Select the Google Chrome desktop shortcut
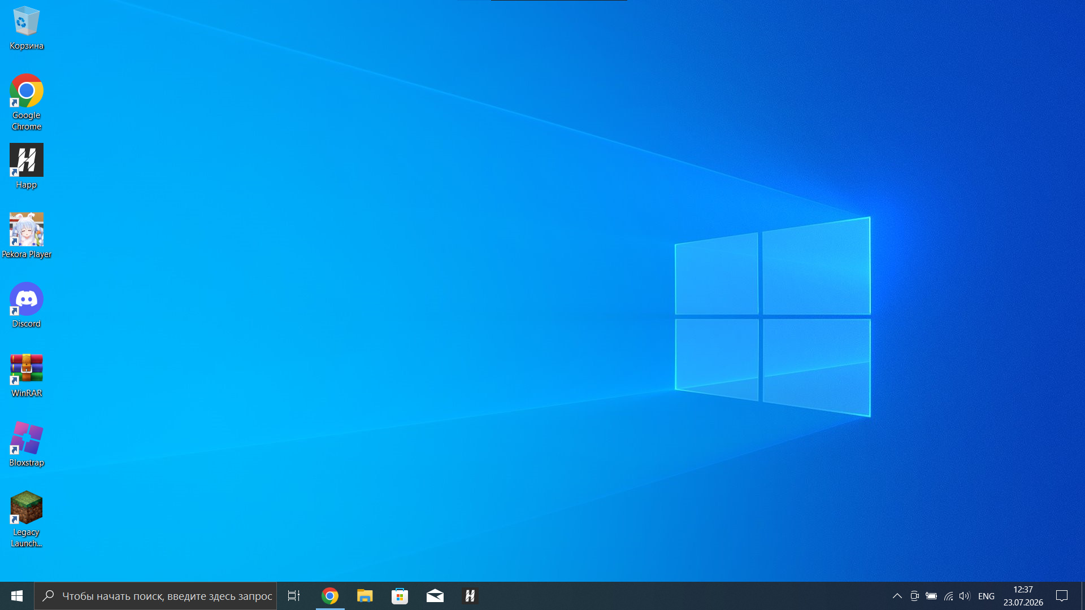This screenshot has height=610, width=1085. [x=27, y=102]
